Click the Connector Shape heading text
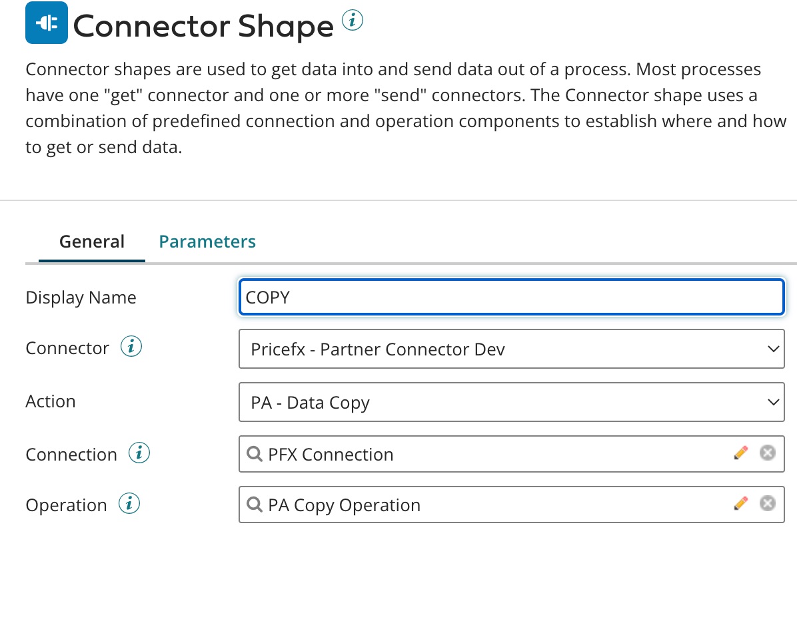 pos(203,27)
